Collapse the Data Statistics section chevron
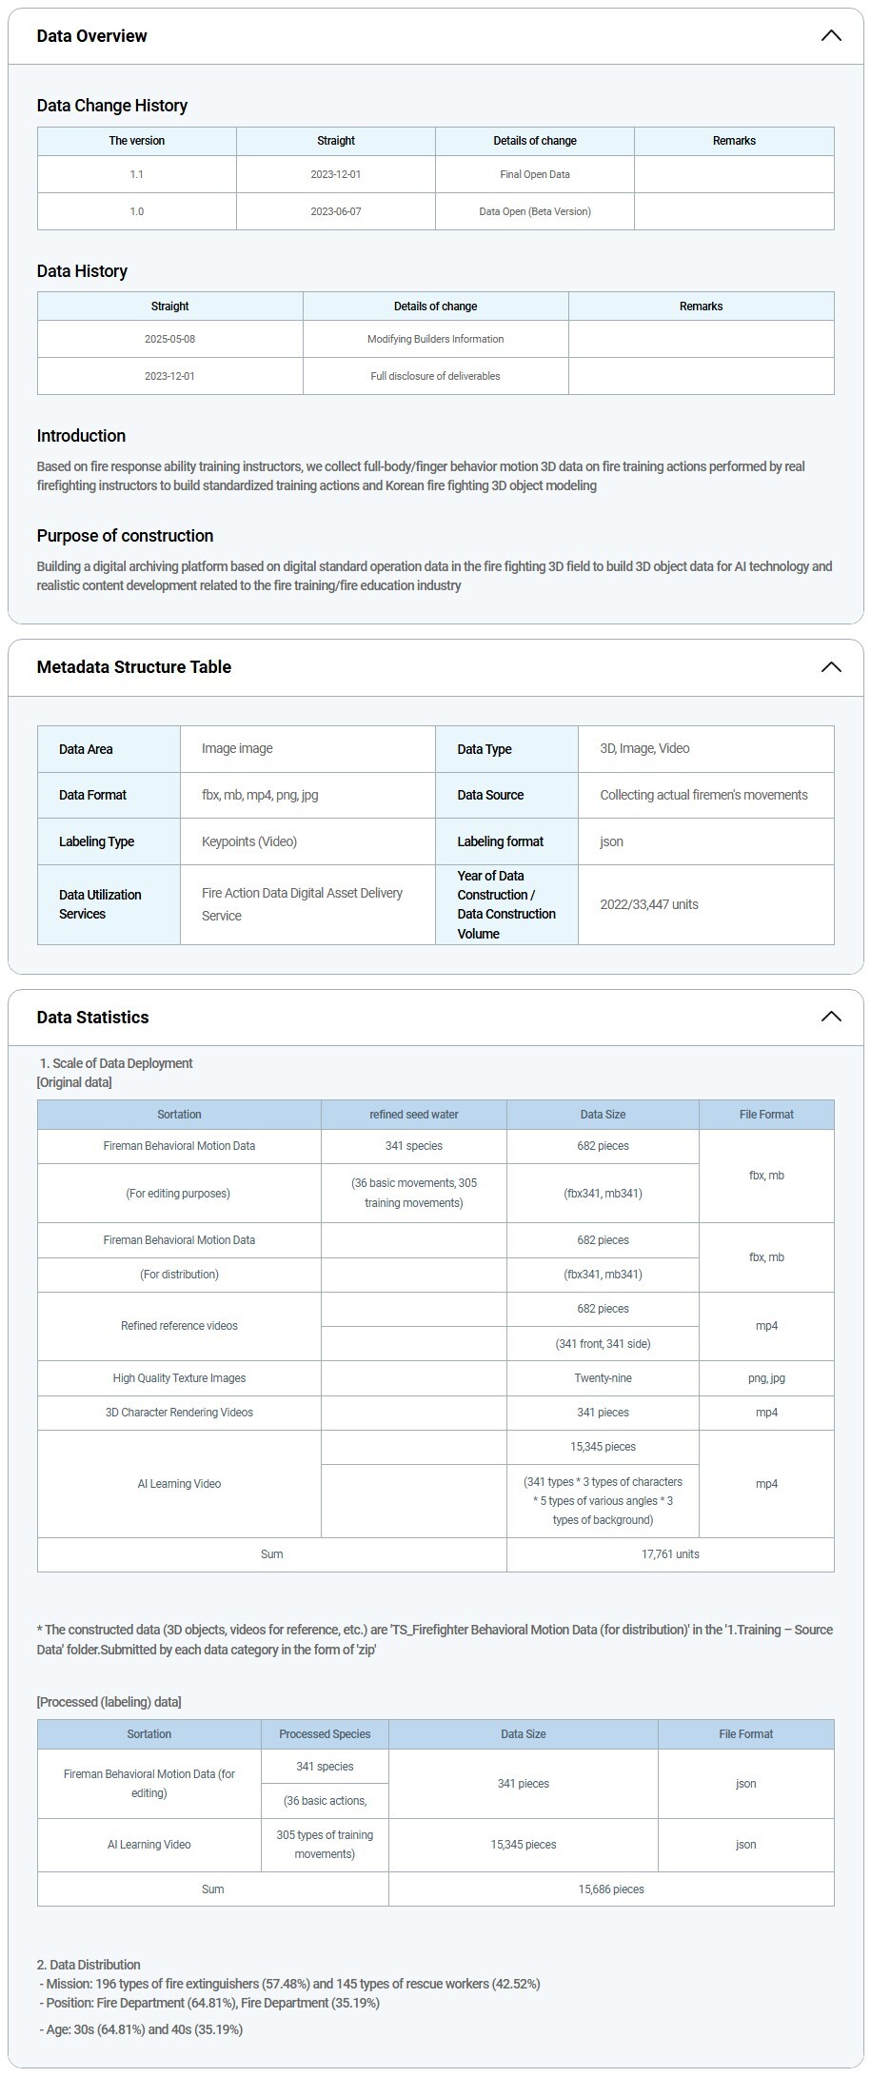 point(830,1017)
